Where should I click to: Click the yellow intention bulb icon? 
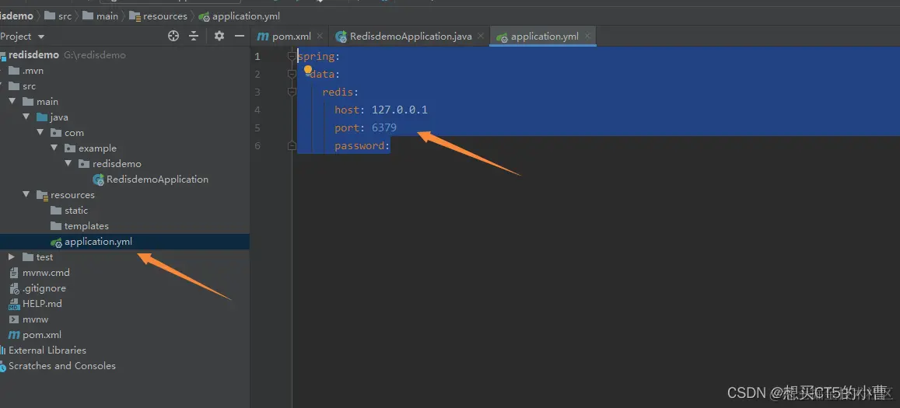click(308, 69)
